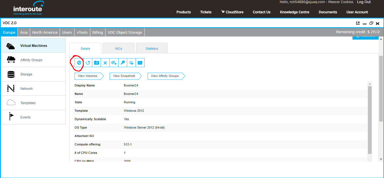
Task: Click the details list scrollbar up arrow
Action: point(370,84)
